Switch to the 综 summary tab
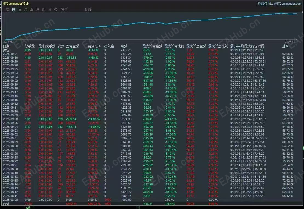This screenshot has width=304, height=209. click(x=8, y=10)
